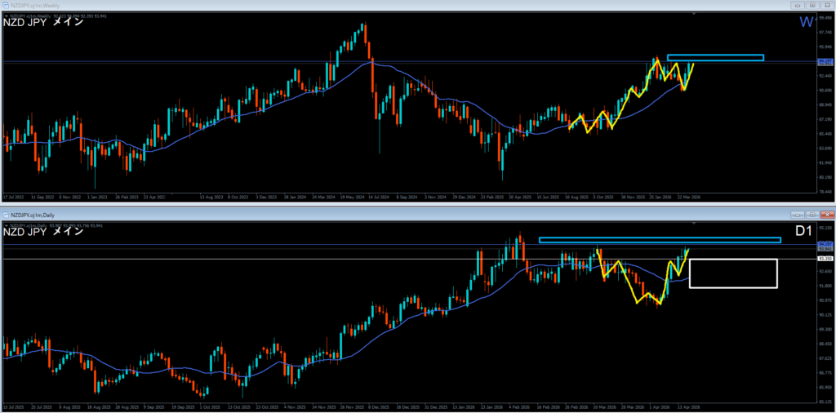Click the white D1 timeframe label
Image resolution: width=836 pixels, height=413 pixels.
click(803, 231)
